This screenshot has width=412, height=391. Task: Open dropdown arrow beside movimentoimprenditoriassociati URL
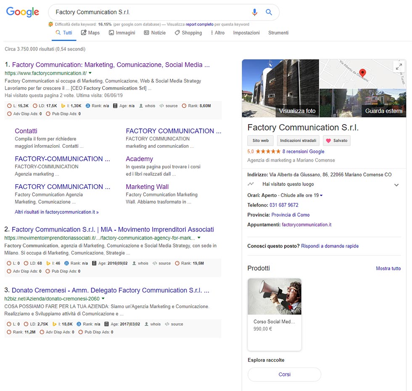tap(199, 238)
